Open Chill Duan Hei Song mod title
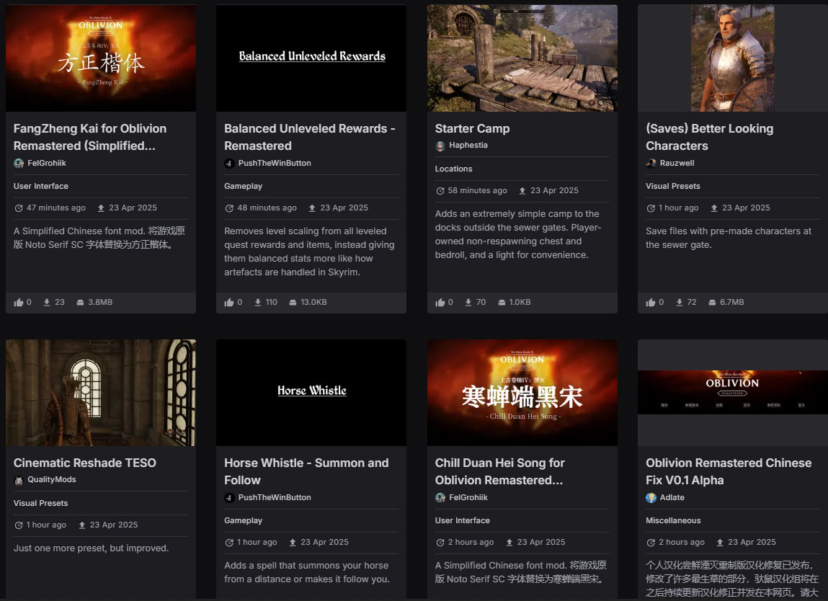The image size is (828, 601). 499,471
